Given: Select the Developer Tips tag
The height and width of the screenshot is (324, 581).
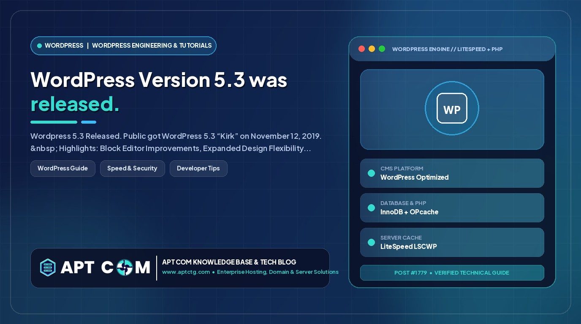Looking at the screenshot, I should pyautogui.click(x=198, y=168).
